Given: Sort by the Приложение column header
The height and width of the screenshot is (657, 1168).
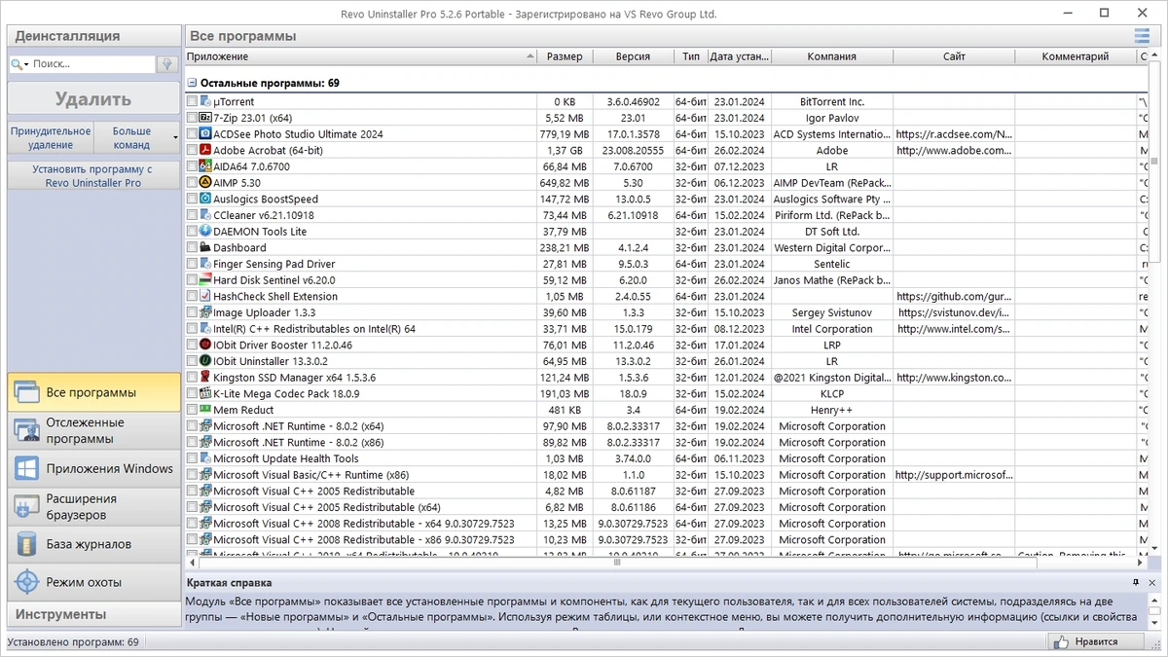Looking at the screenshot, I should (360, 56).
